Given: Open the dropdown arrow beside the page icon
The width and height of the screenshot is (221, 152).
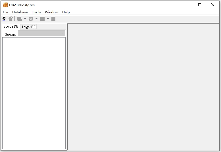Looking at the screenshot, I should pyautogui.click(x=25, y=19).
